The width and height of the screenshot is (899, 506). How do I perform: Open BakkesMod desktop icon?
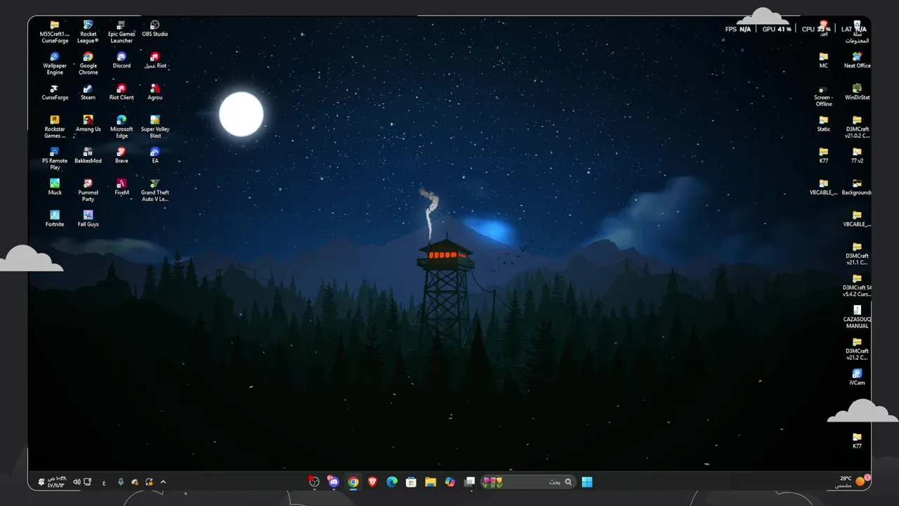coord(88,155)
